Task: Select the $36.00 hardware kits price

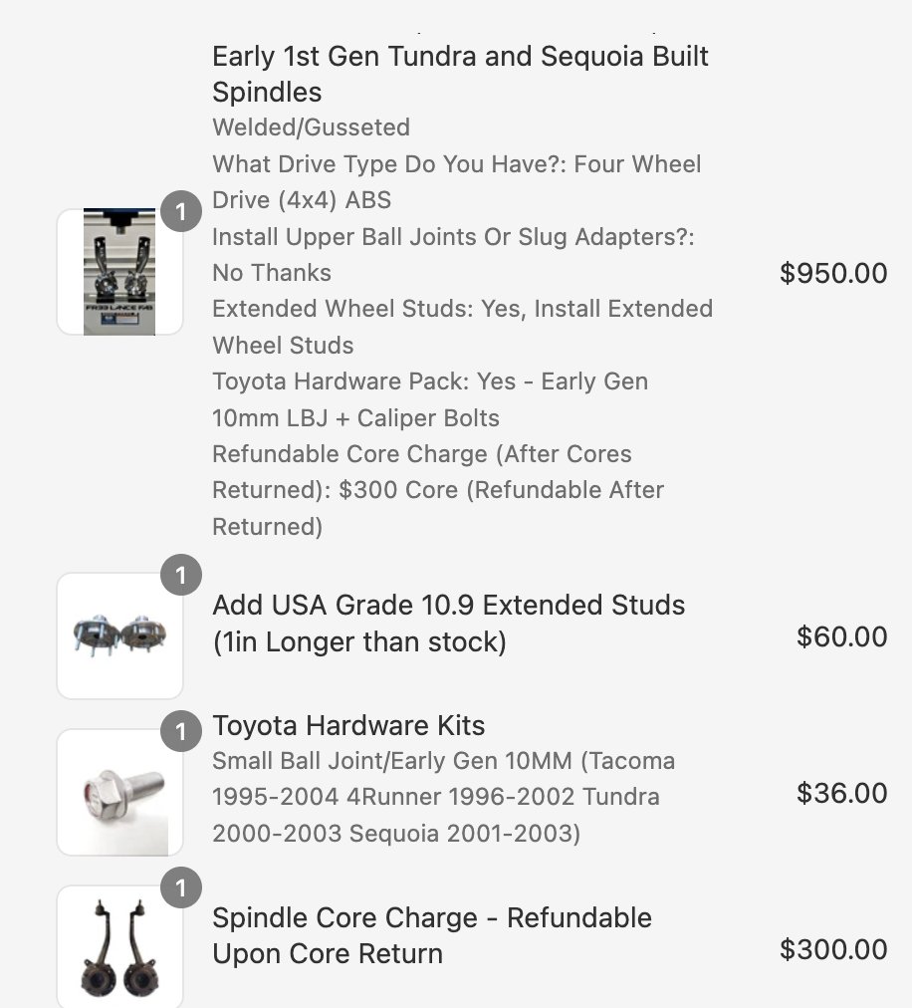Action: click(842, 793)
